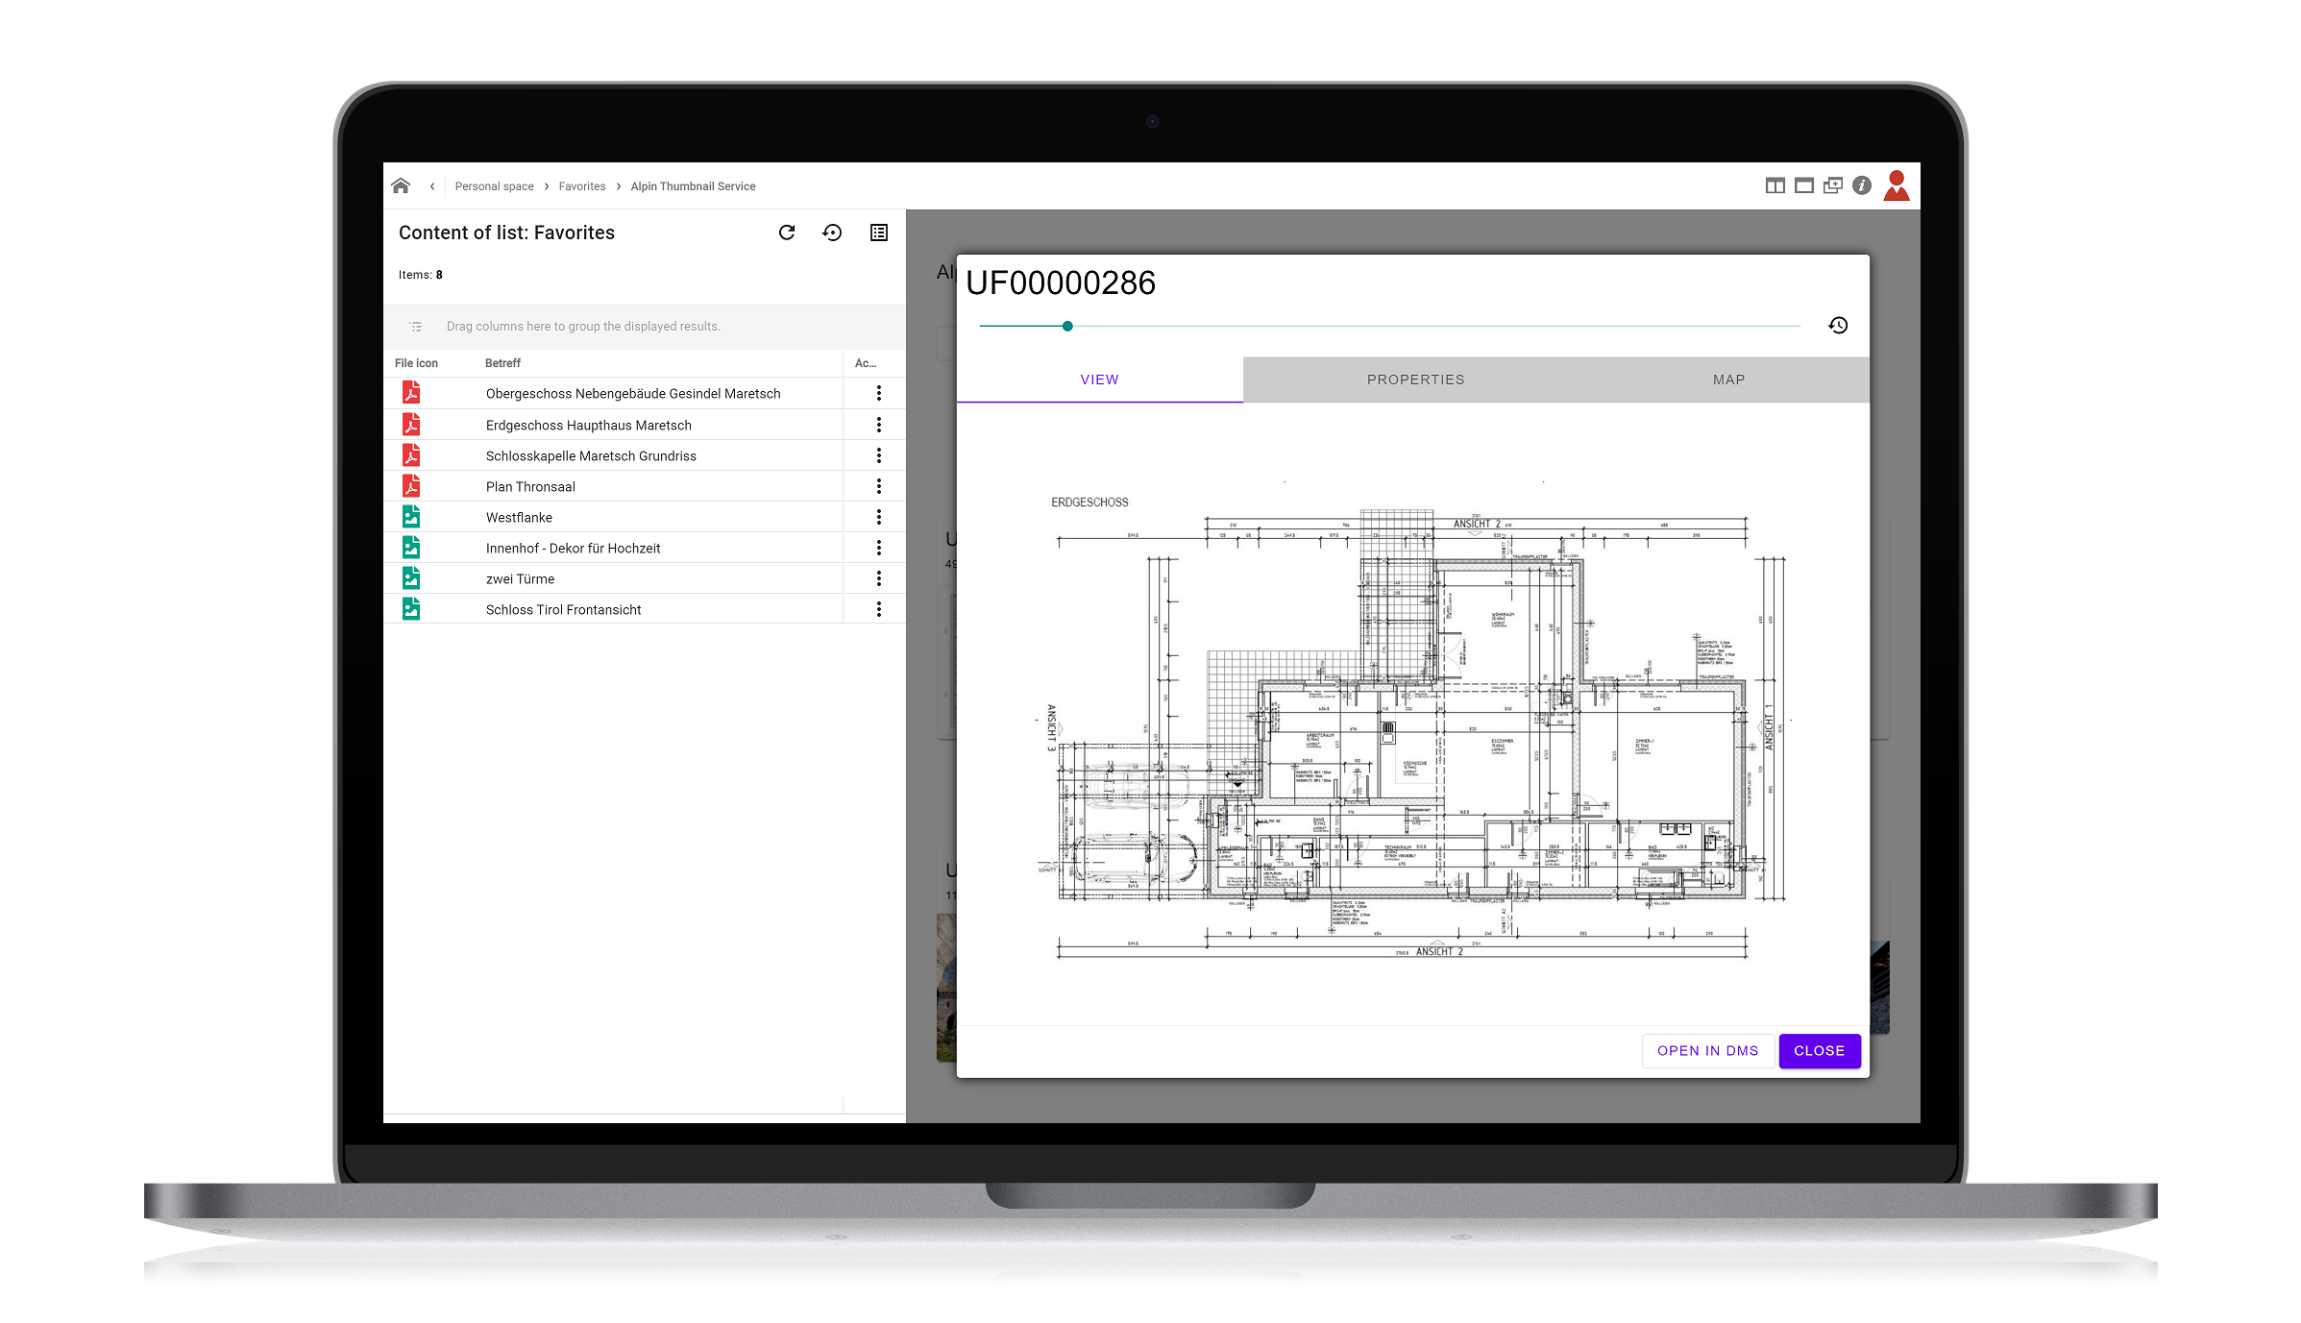The image size is (2301, 1323).
Task: Click the history clock icon in the preview panel
Action: (1838, 326)
